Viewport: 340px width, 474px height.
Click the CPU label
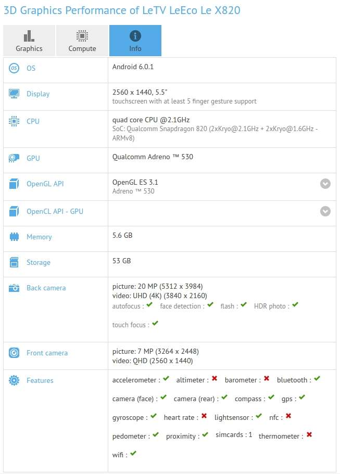click(33, 122)
